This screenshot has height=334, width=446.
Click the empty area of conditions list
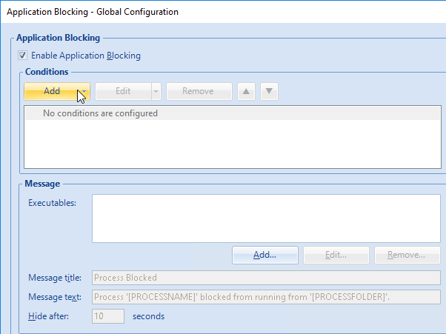click(233, 144)
